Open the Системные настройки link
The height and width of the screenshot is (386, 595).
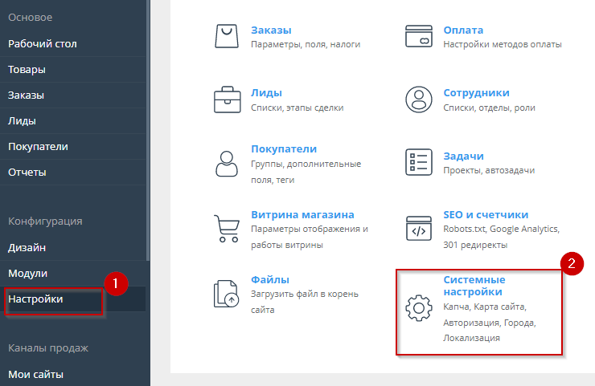click(474, 286)
